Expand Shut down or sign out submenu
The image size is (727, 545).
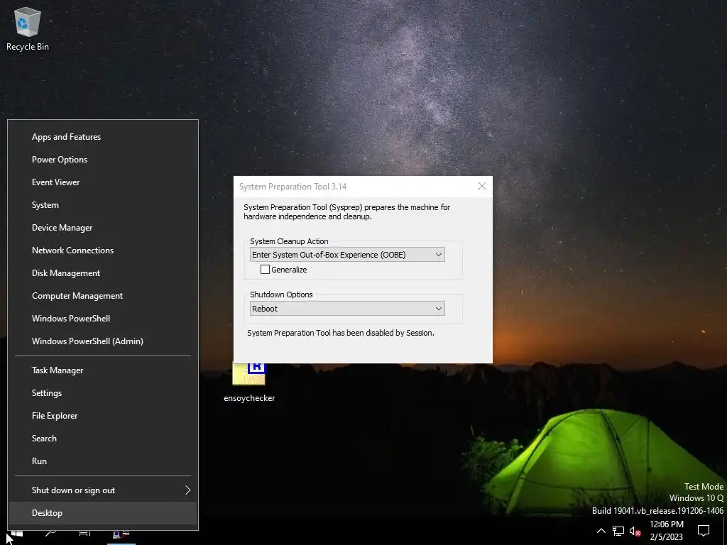point(103,490)
